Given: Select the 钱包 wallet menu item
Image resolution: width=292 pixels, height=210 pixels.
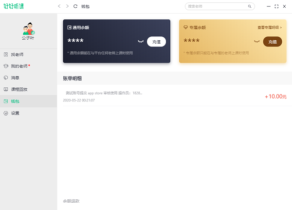Looking at the screenshot, I should click(29, 101).
